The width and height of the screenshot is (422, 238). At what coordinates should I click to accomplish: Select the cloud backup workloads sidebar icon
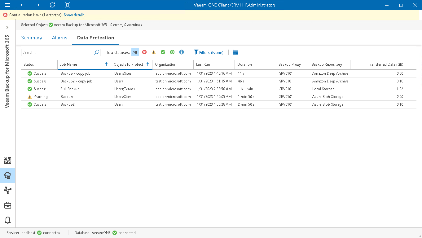(x=7, y=175)
